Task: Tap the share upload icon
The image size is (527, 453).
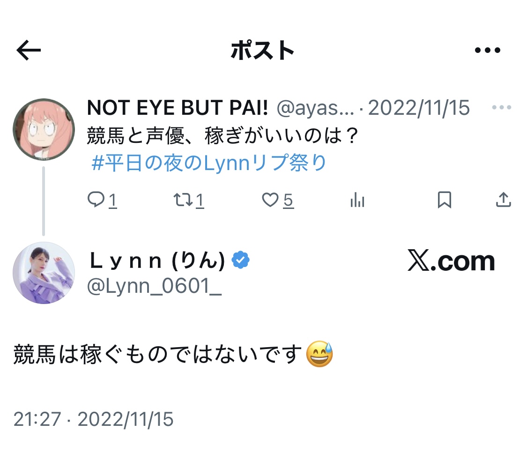Action: [503, 201]
